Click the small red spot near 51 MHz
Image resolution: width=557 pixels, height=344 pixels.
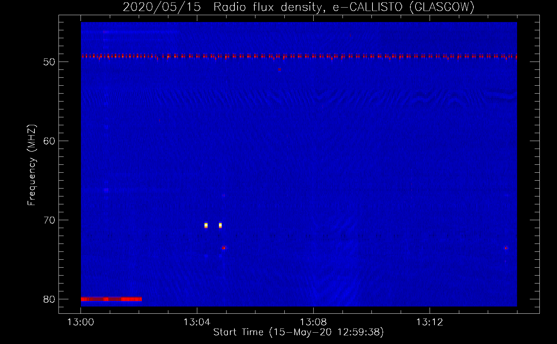point(280,69)
